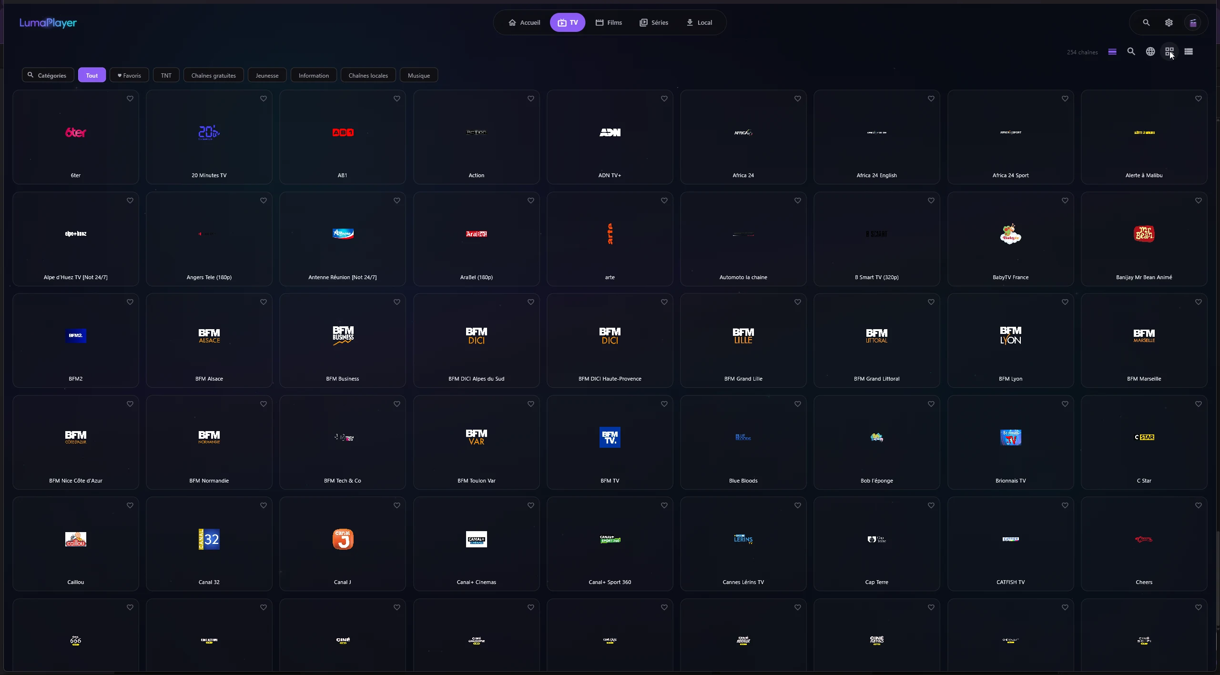The width and height of the screenshot is (1220, 675).
Task: Filter by TNT category
Action: [166, 75]
